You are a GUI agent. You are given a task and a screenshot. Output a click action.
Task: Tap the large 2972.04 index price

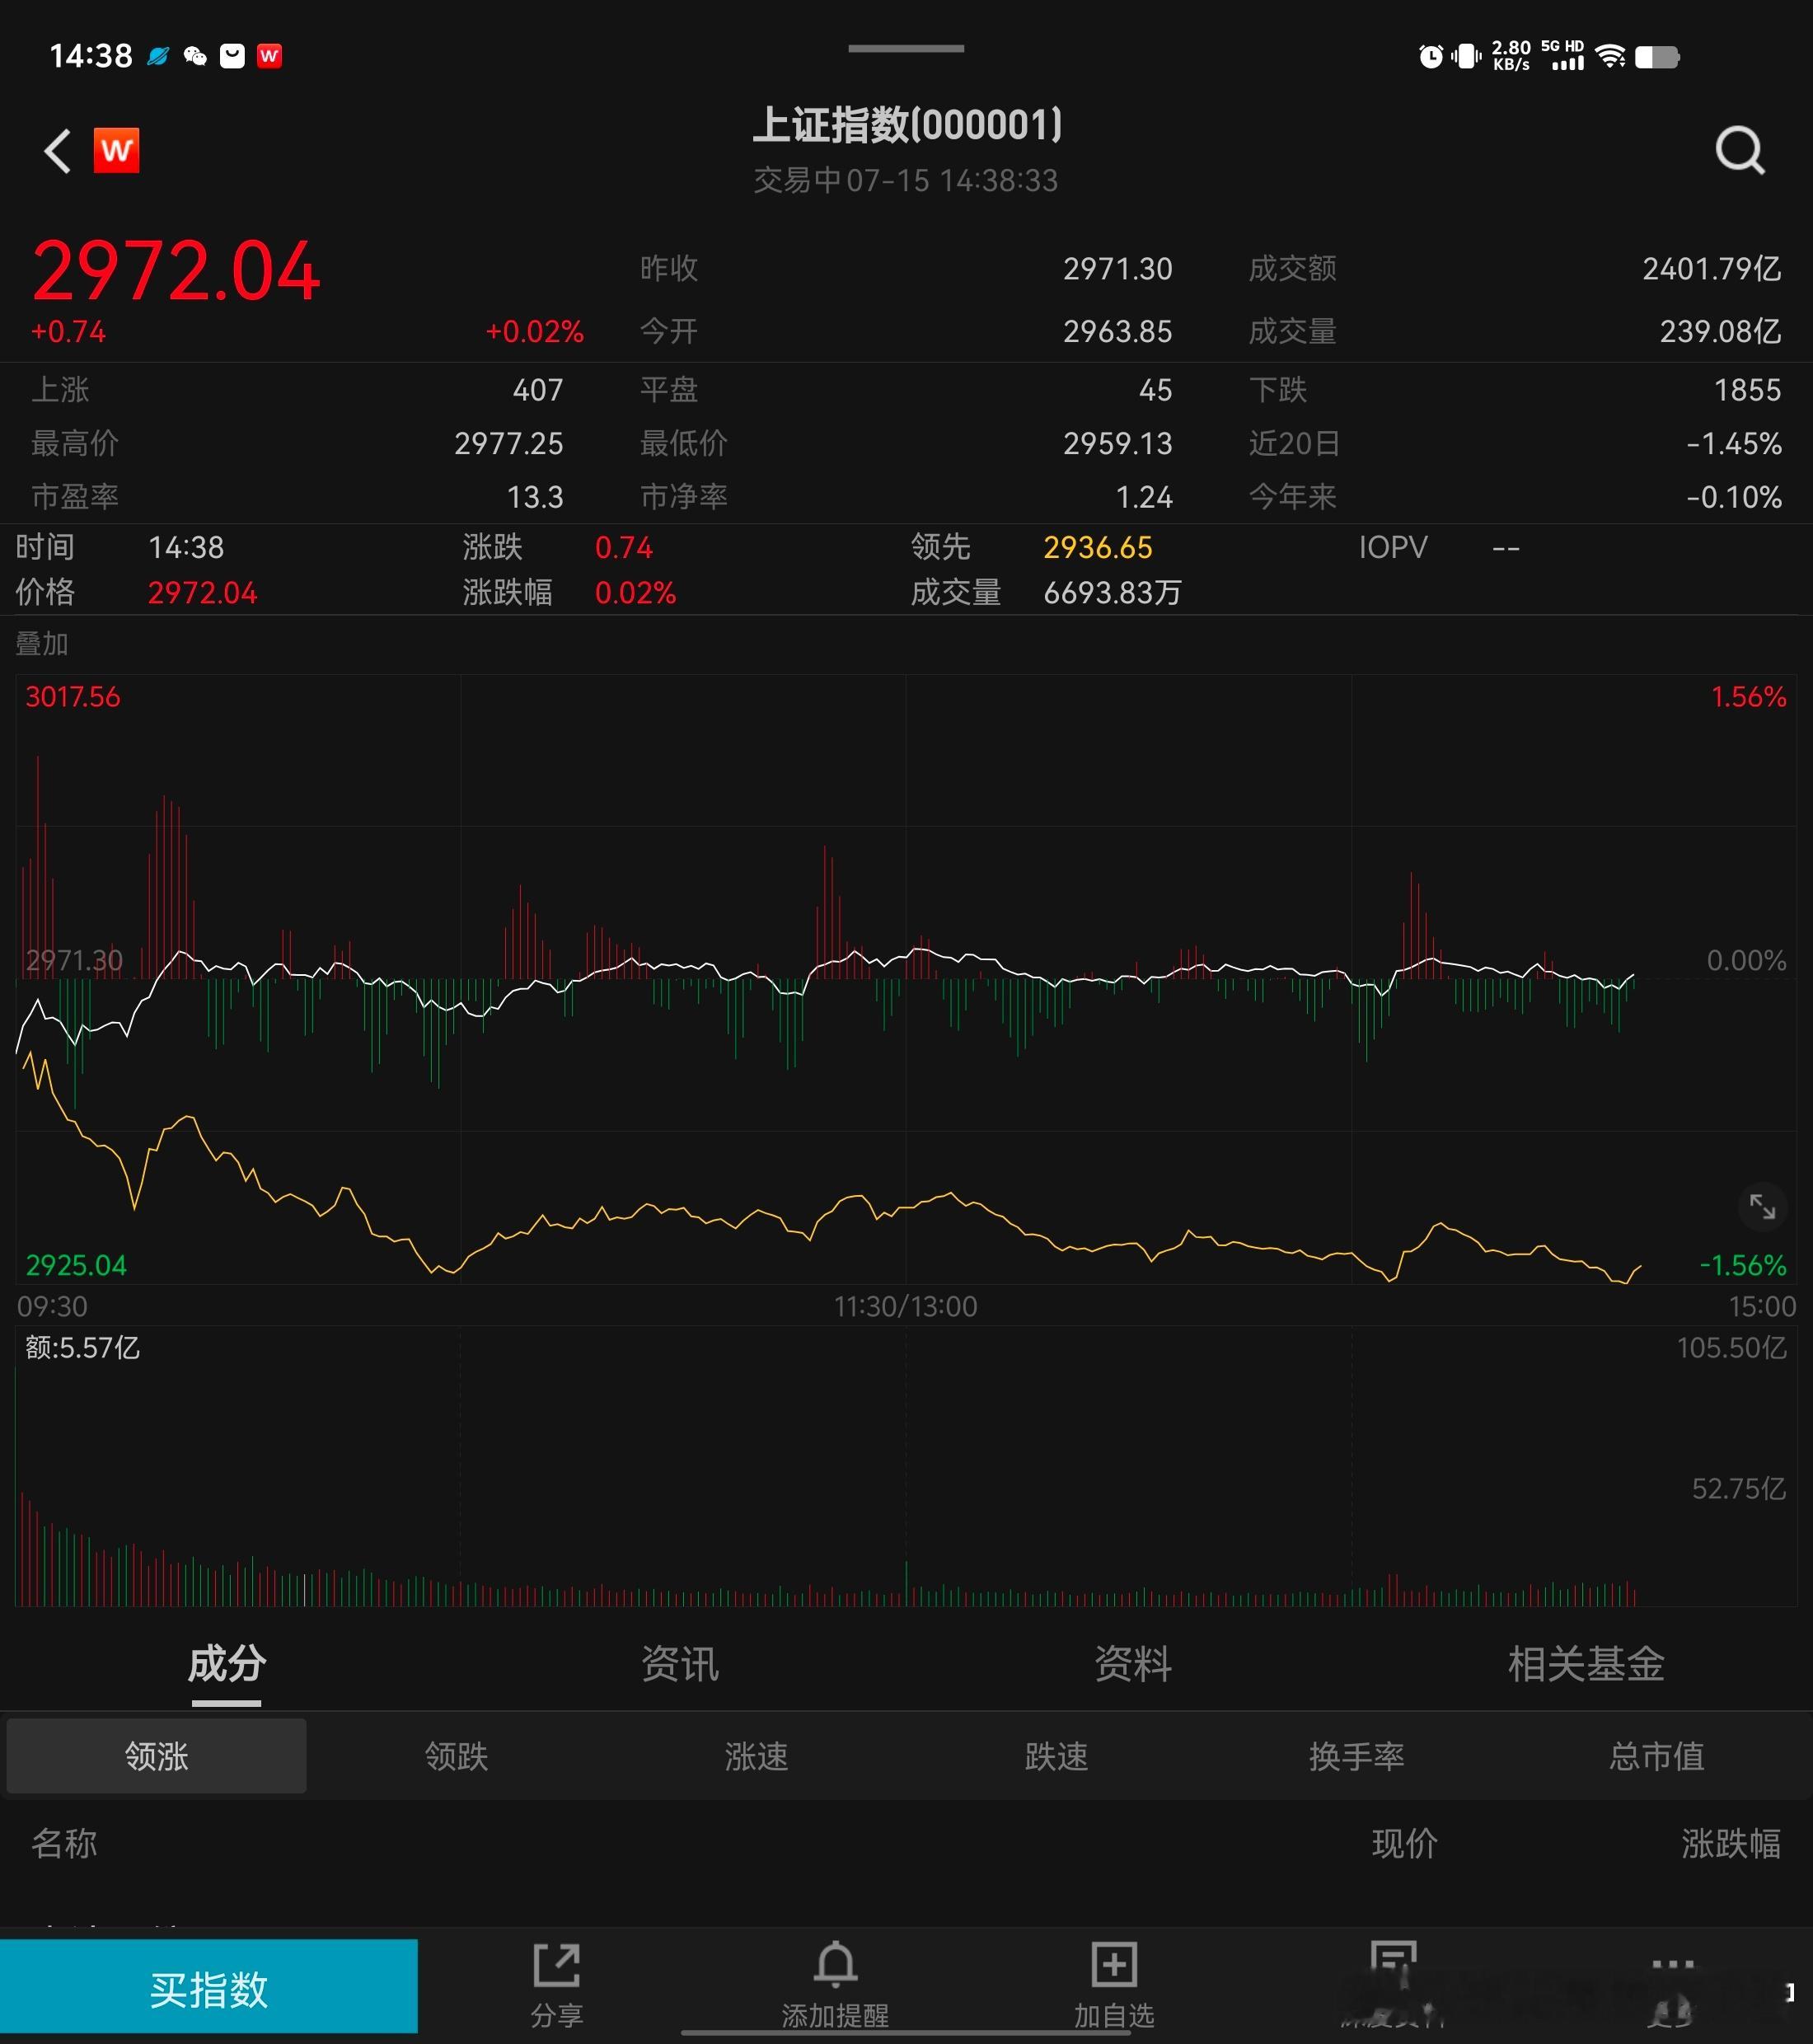tap(176, 272)
